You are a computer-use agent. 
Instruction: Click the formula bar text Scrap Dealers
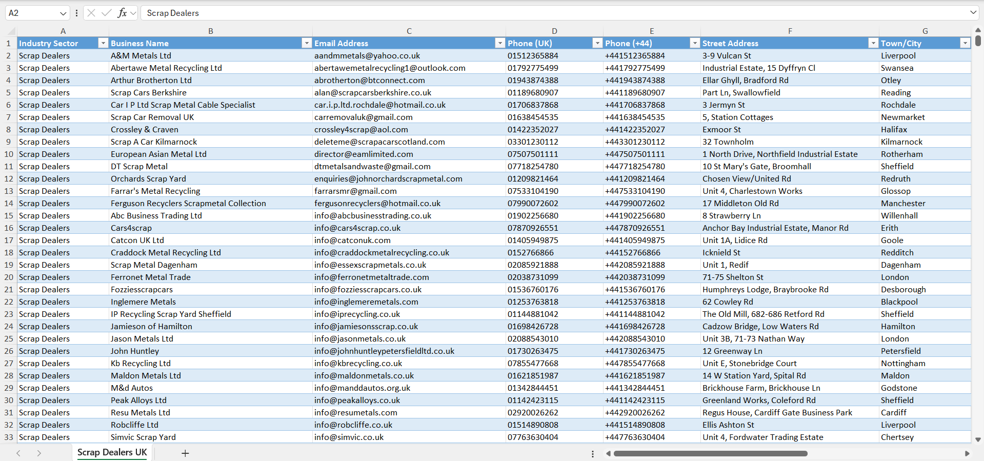pyautogui.click(x=173, y=13)
